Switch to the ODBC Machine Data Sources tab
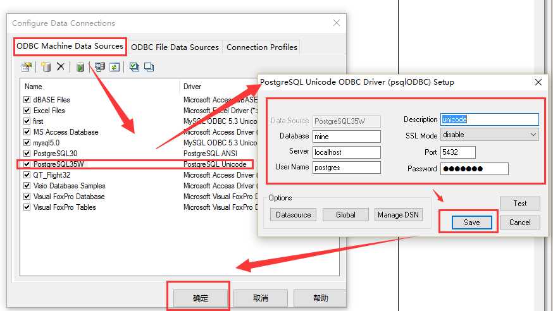The width and height of the screenshot is (553, 311). (x=70, y=46)
